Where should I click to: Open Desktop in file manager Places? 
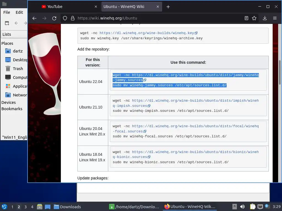(16, 60)
